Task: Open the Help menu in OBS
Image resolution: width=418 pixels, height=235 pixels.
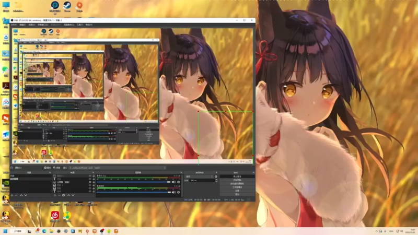Action: (x=89, y=25)
